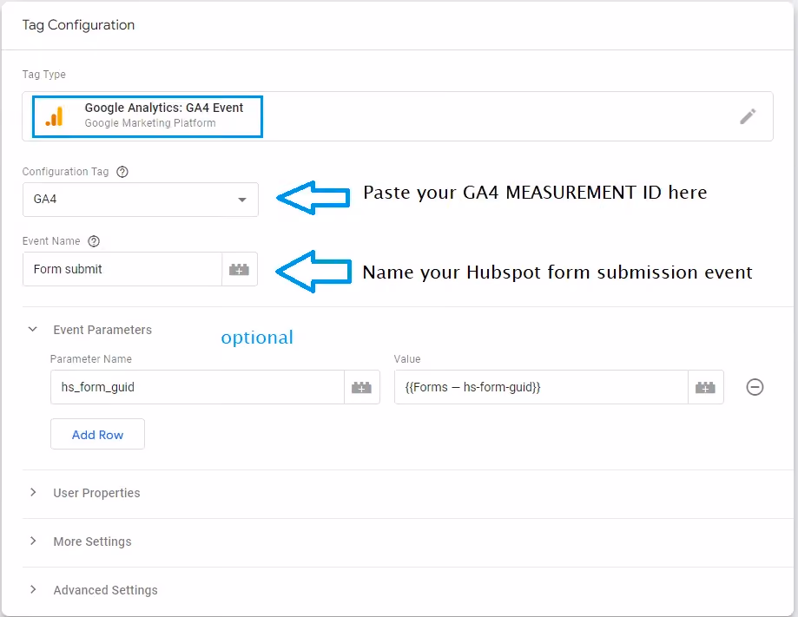Image resolution: width=798 pixels, height=617 pixels.
Task: Expand the More Settings section
Action: (33, 541)
